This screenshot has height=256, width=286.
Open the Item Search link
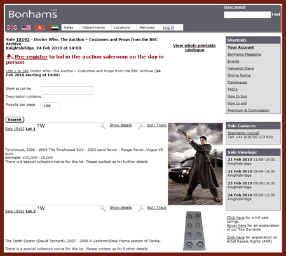point(235,7)
